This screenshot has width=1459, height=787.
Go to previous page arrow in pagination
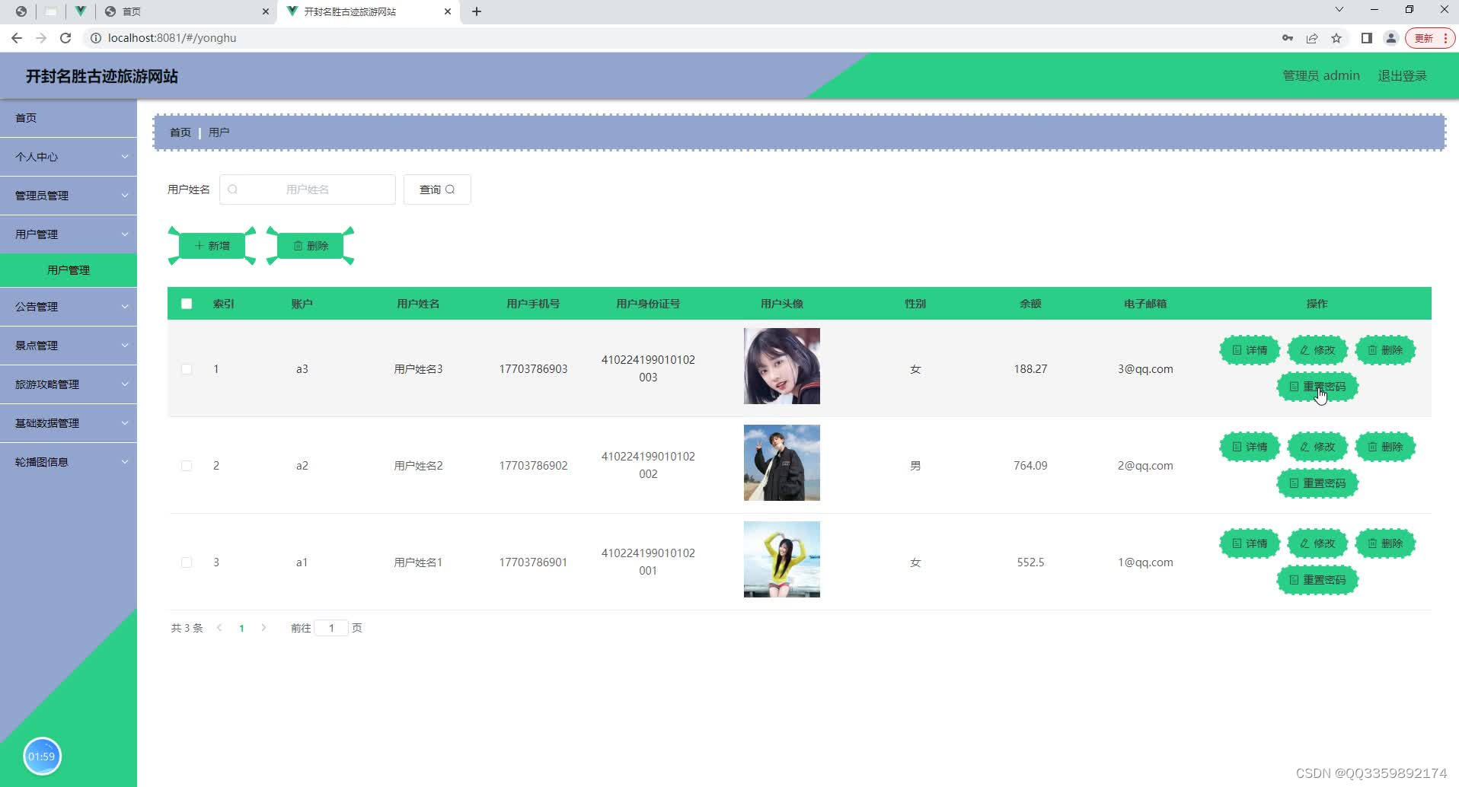pyautogui.click(x=219, y=628)
